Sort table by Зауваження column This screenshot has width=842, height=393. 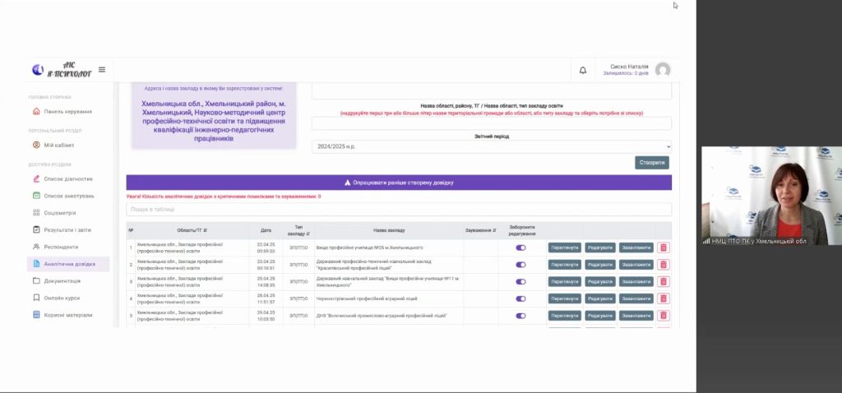point(480,230)
